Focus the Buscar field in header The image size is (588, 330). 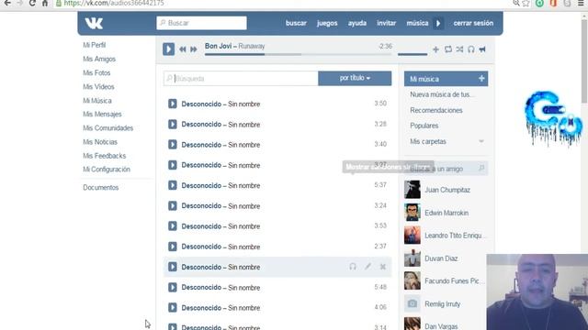tap(202, 23)
